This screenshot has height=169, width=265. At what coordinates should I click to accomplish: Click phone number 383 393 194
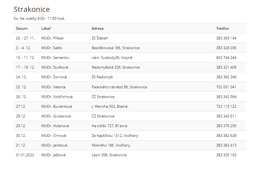pyautogui.click(x=226, y=38)
